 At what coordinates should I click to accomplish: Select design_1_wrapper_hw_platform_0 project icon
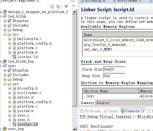click(x=5, y=12)
